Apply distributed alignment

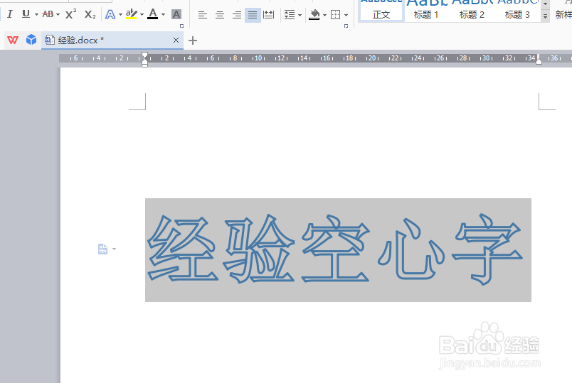click(269, 15)
